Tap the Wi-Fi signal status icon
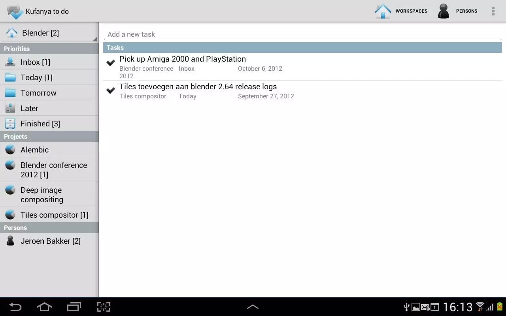506x316 pixels. pyautogui.click(x=480, y=307)
